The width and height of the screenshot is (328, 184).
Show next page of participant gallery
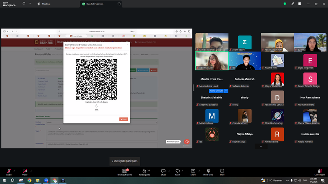[261, 146]
